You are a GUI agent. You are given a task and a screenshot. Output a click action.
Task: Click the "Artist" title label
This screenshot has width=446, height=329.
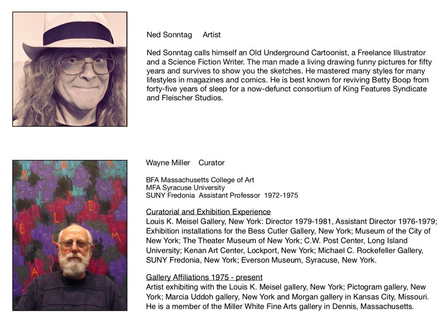pos(212,35)
